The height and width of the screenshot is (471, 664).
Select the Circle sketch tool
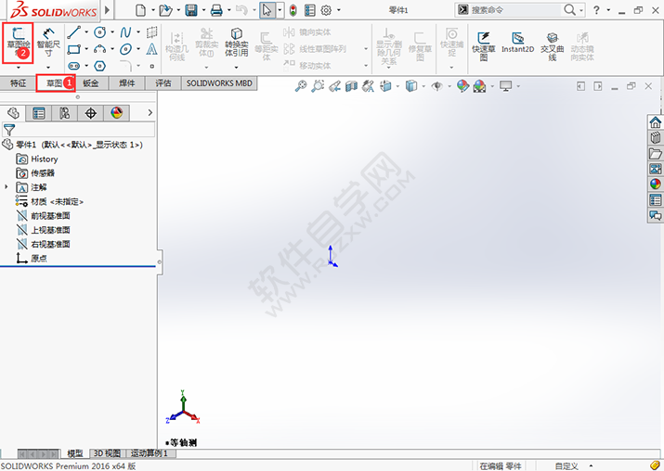[100, 32]
